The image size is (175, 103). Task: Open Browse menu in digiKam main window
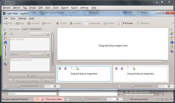tap(6, 8)
